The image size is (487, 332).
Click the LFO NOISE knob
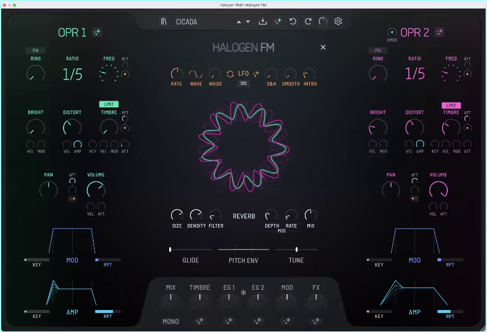pos(215,74)
